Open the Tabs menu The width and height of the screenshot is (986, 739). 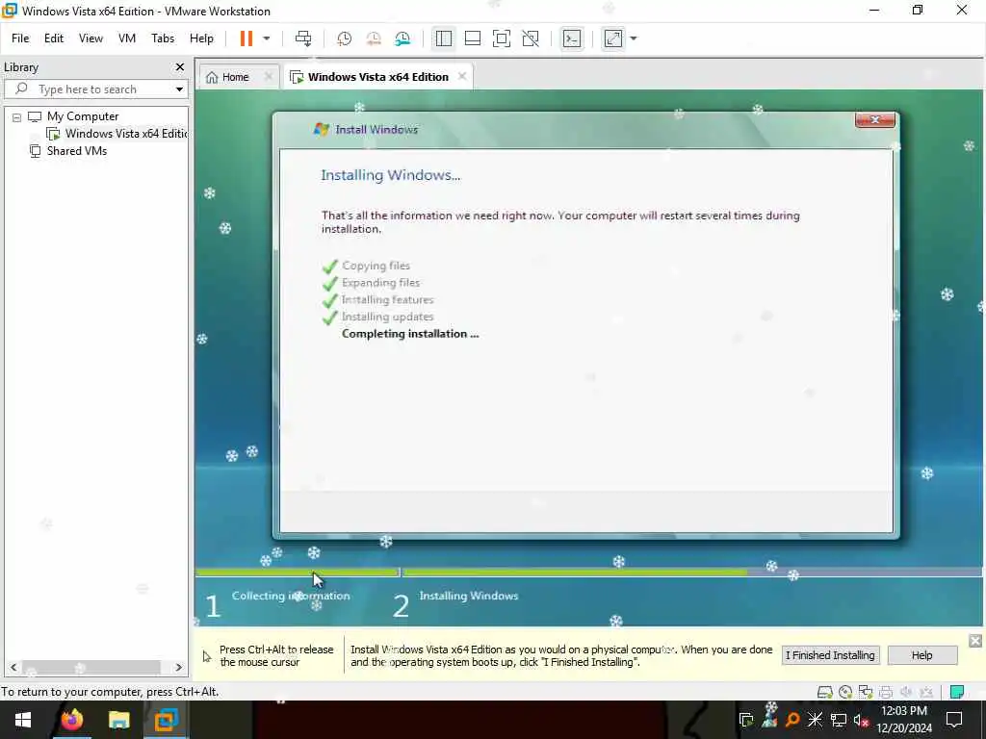162,38
